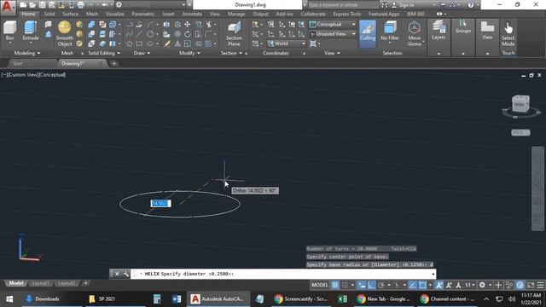
Task: Open the No Filter selection dropdown
Action: click(390, 32)
